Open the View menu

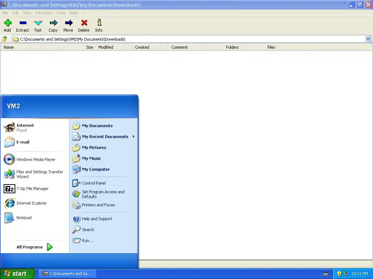(x=27, y=13)
